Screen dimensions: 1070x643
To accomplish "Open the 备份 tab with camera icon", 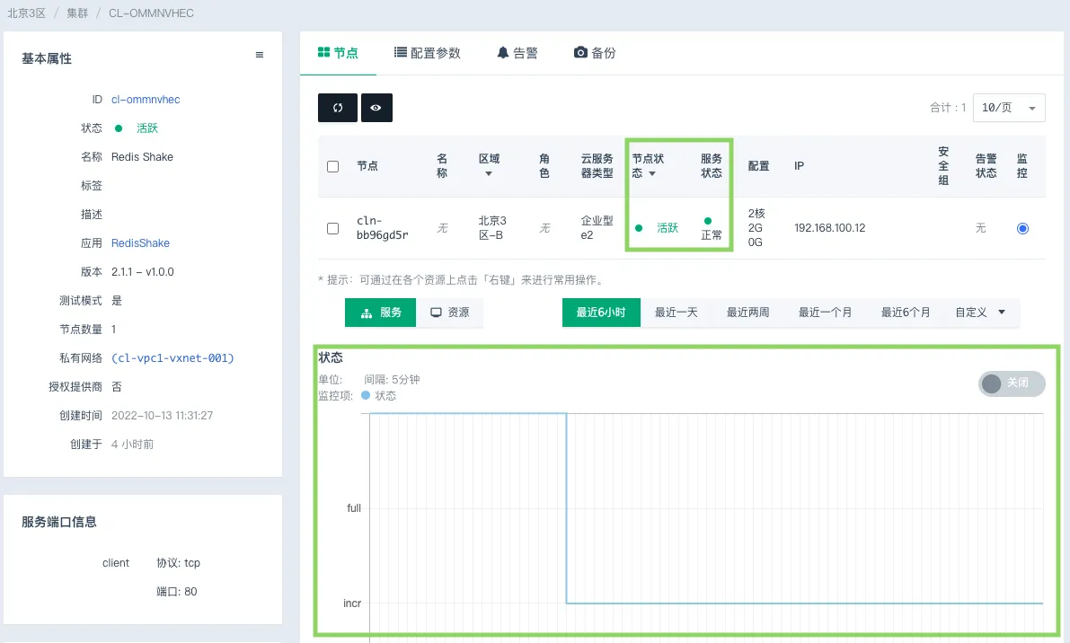I will [x=595, y=53].
